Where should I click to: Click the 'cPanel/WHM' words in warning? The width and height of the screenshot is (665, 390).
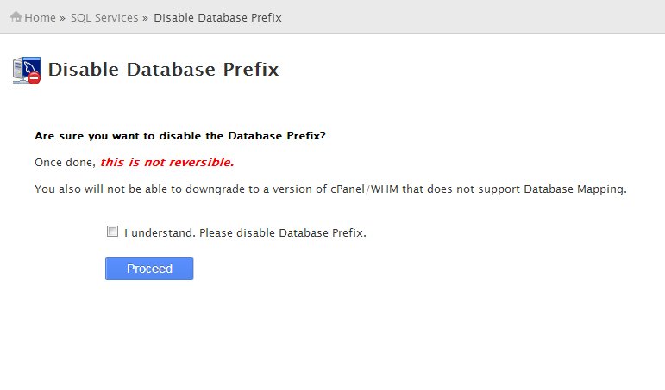click(364, 189)
